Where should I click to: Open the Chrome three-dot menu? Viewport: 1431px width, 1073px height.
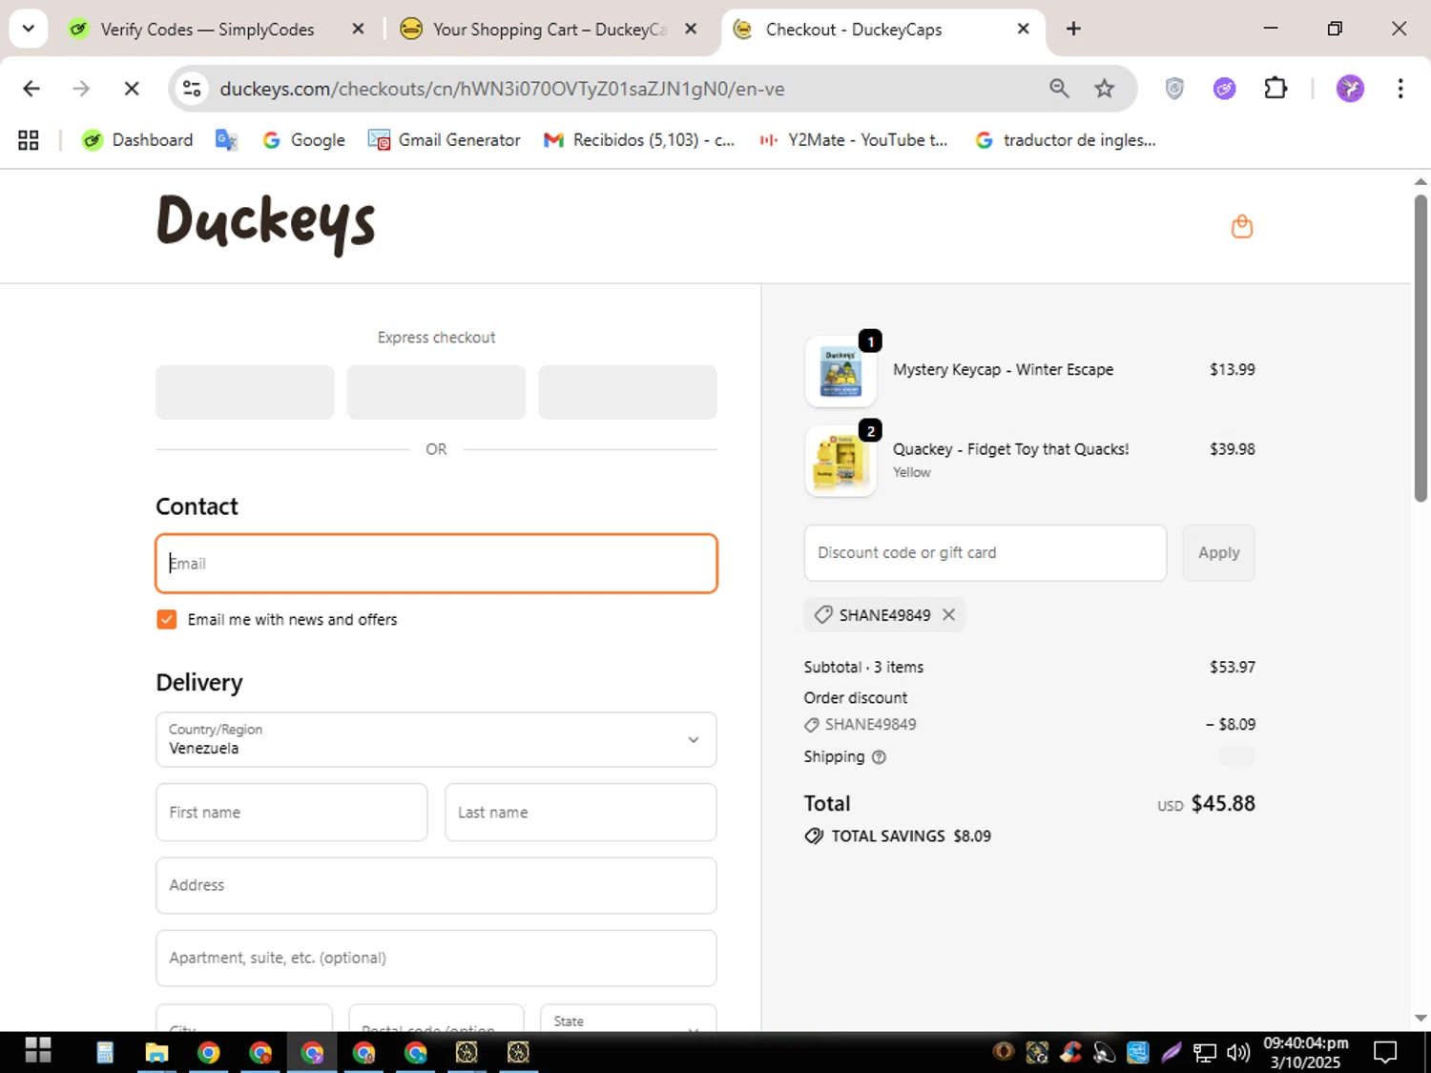point(1400,89)
